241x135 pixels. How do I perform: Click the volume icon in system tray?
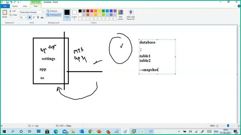[x=190, y=132]
